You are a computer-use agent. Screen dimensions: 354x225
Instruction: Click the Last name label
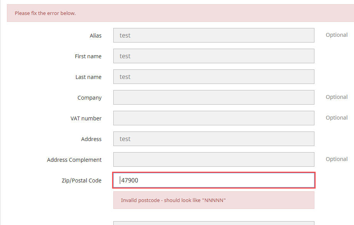point(89,77)
